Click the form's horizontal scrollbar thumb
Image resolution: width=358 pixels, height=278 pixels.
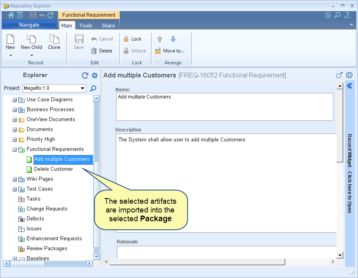point(197,262)
